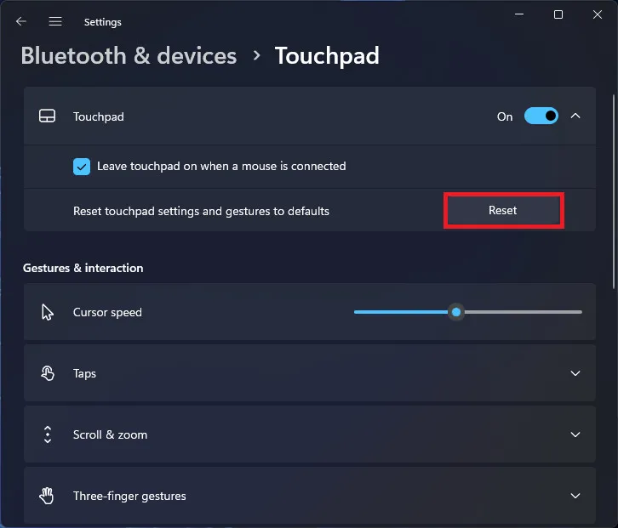This screenshot has width=618, height=528.
Task: Collapse the Touchpad section chevron
Action: click(x=575, y=116)
